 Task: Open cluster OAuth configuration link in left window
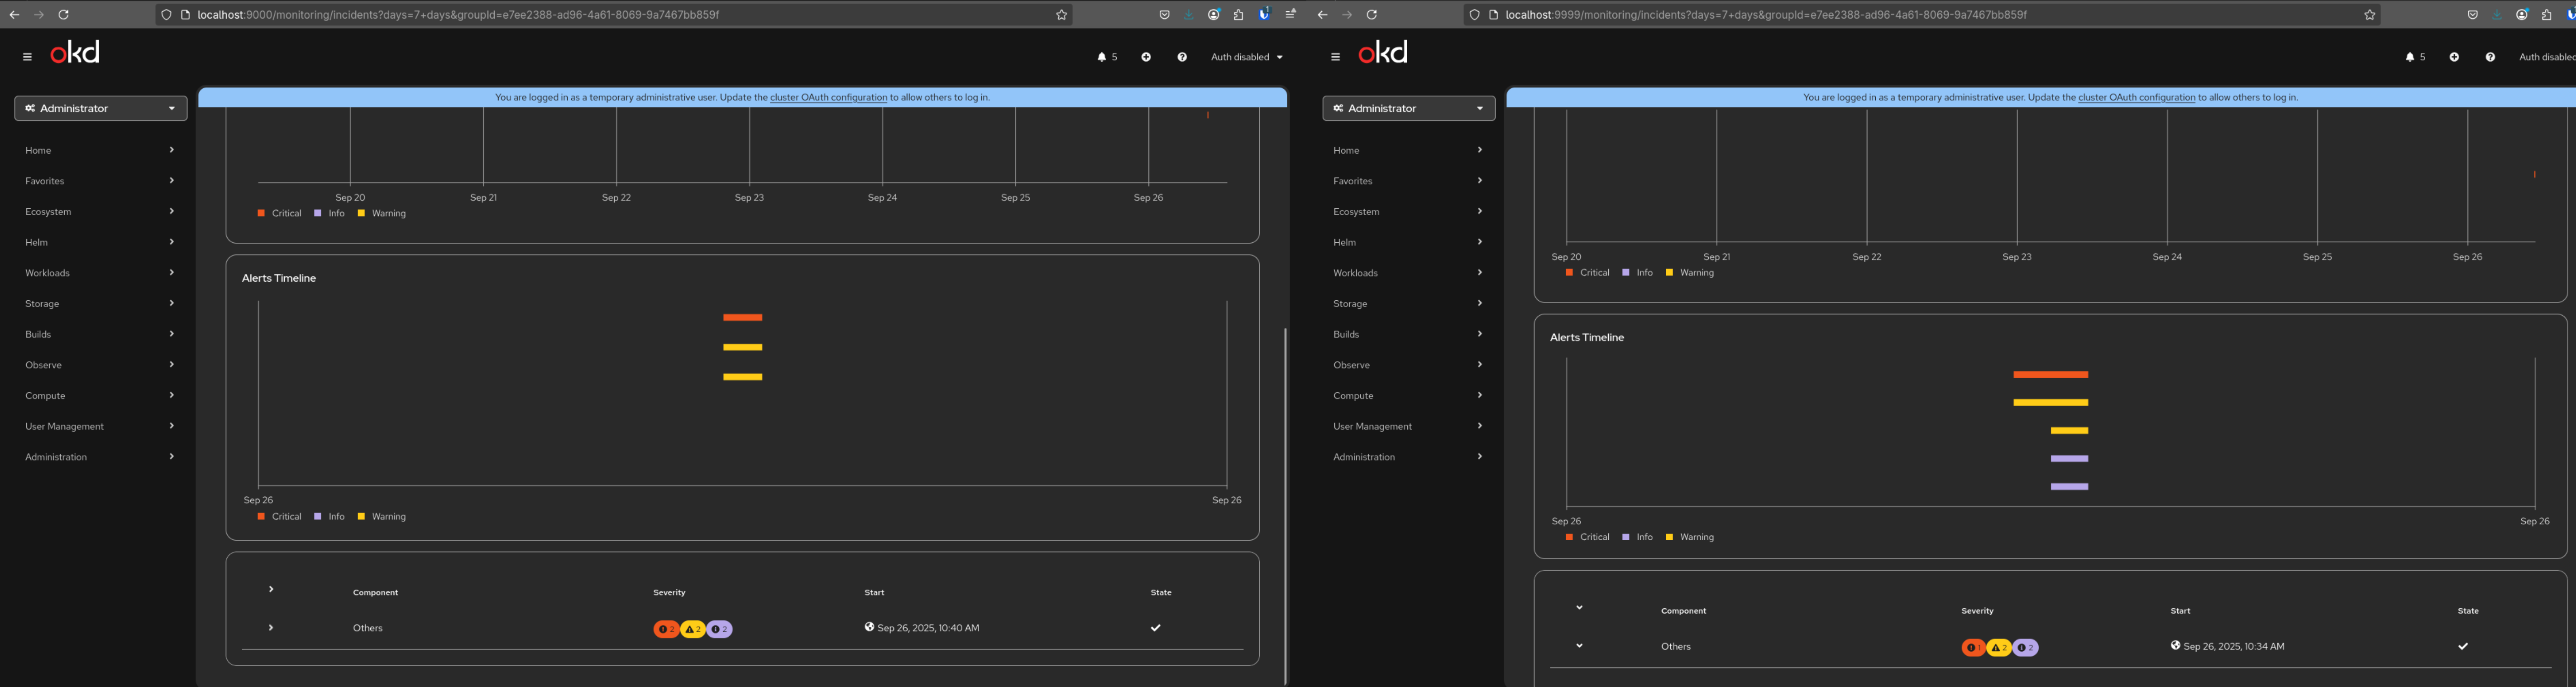click(x=828, y=97)
